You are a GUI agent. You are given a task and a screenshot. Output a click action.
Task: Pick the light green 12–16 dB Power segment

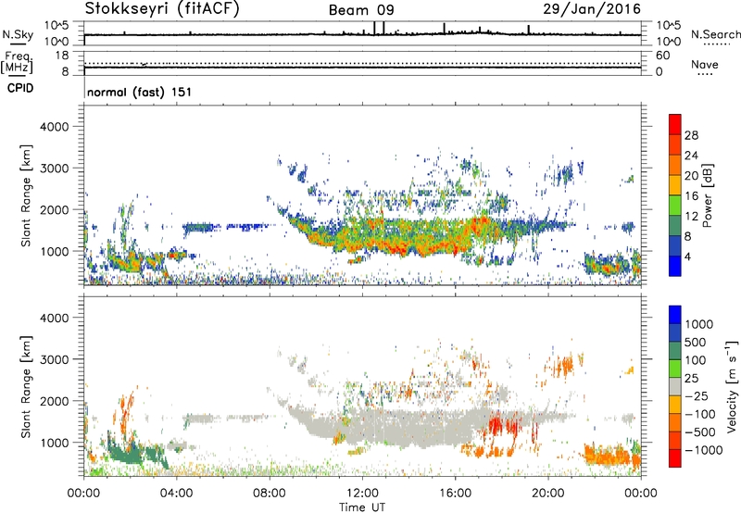675,206
